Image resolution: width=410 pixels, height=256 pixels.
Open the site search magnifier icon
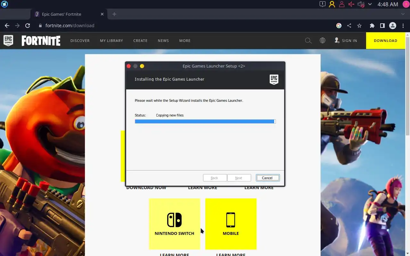click(x=308, y=41)
